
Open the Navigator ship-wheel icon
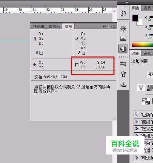(123, 29)
